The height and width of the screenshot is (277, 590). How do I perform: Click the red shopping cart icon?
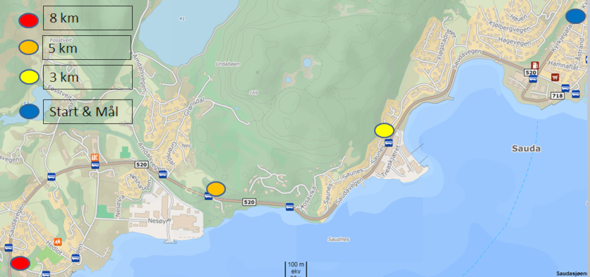pyautogui.click(x=555, y=77)
